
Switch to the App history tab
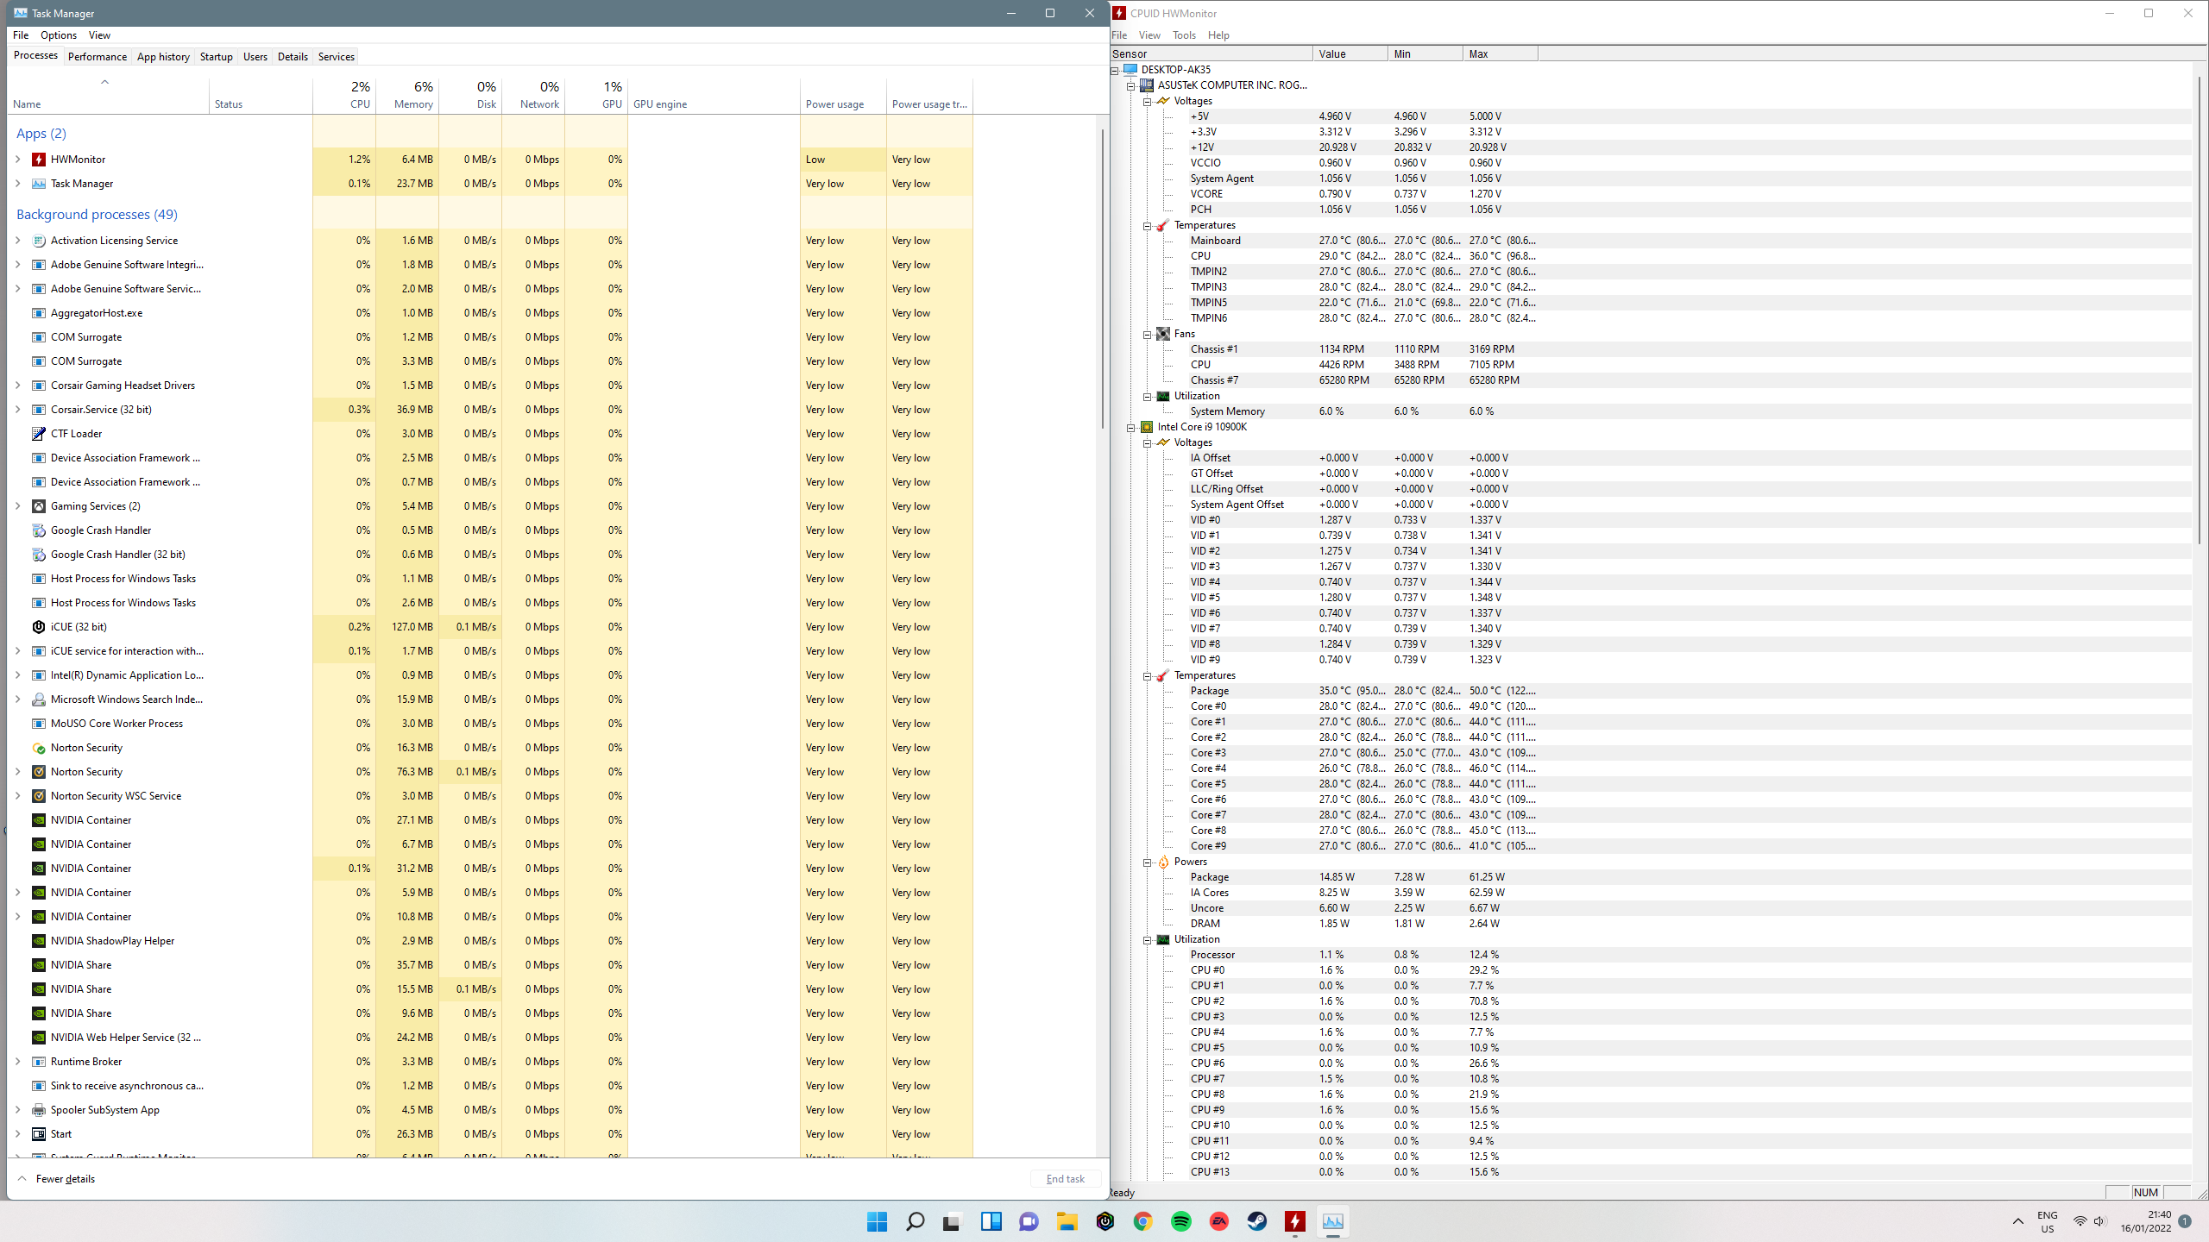click(163, 57)
